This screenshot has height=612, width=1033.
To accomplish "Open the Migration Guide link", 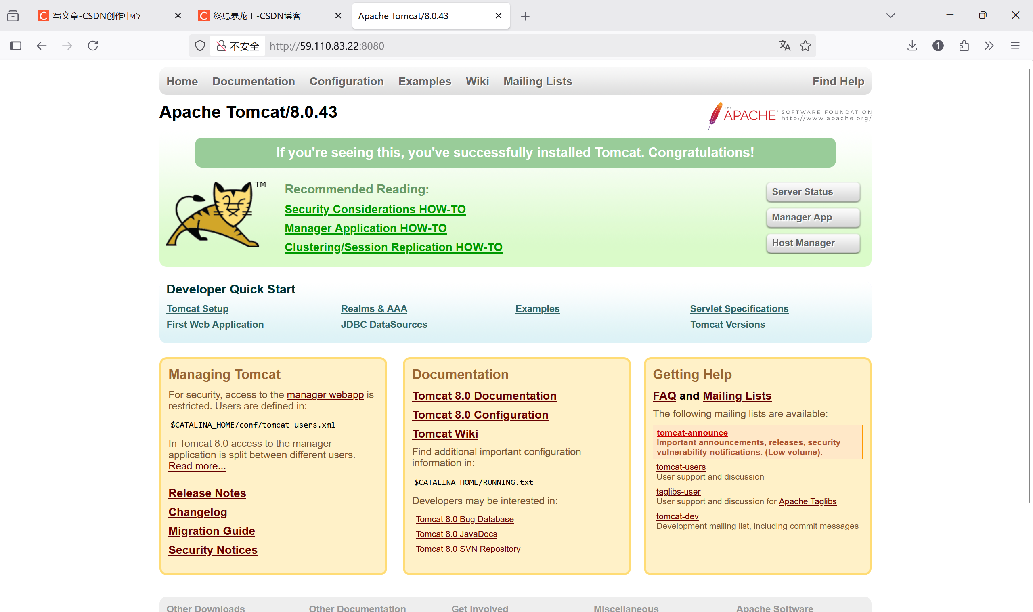I will (212, 531).
